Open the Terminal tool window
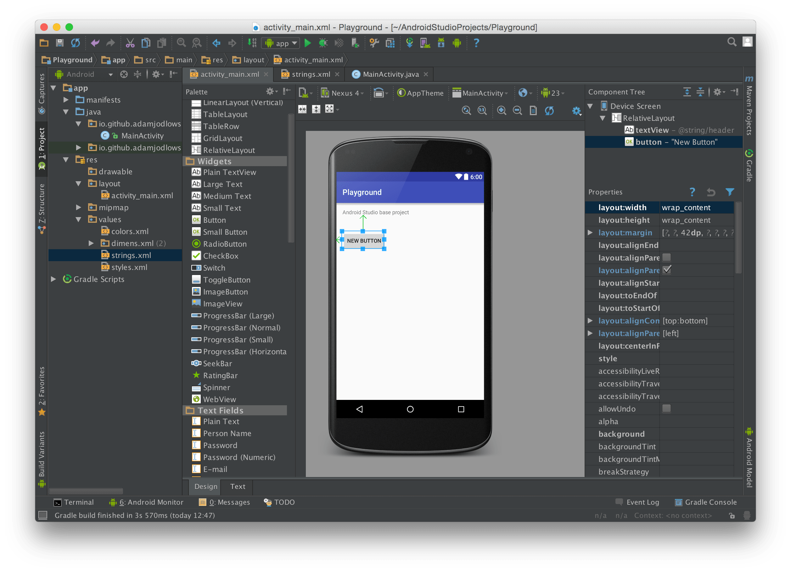The width and height of the screenshot is (791, 572). [x=74, y=502]
